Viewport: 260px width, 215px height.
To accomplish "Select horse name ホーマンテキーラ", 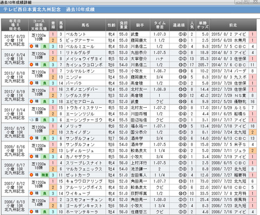I will 82,212.
